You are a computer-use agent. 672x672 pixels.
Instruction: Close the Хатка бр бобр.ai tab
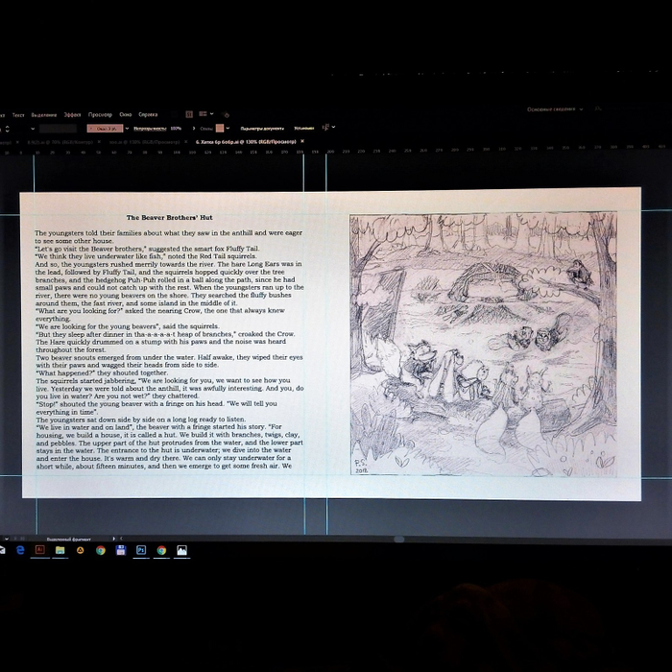[x=302, y=141]
